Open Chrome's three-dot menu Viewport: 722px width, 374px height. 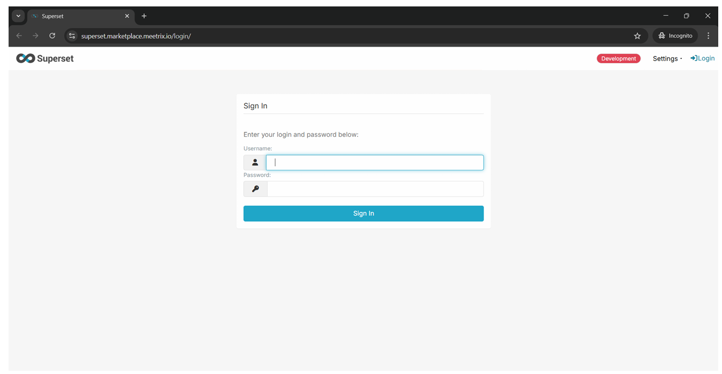(709, 36)
